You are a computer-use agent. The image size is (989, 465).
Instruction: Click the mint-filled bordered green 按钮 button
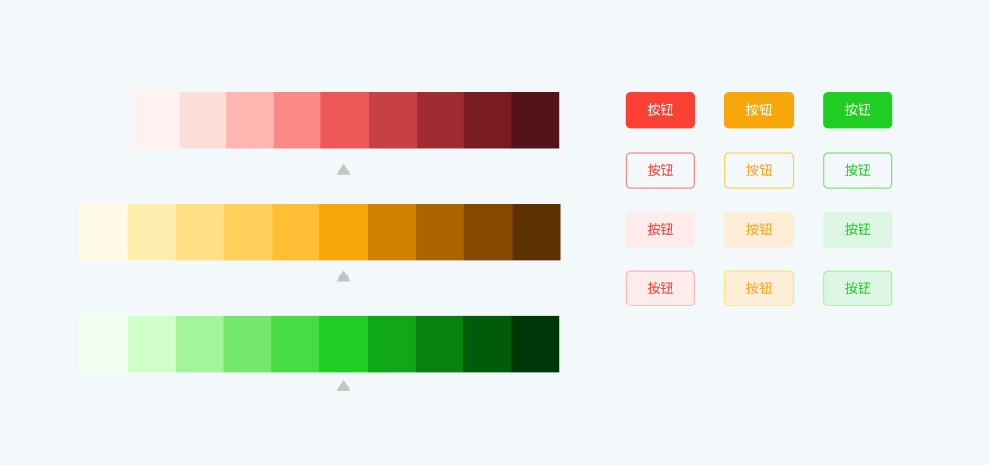point(857,288)
